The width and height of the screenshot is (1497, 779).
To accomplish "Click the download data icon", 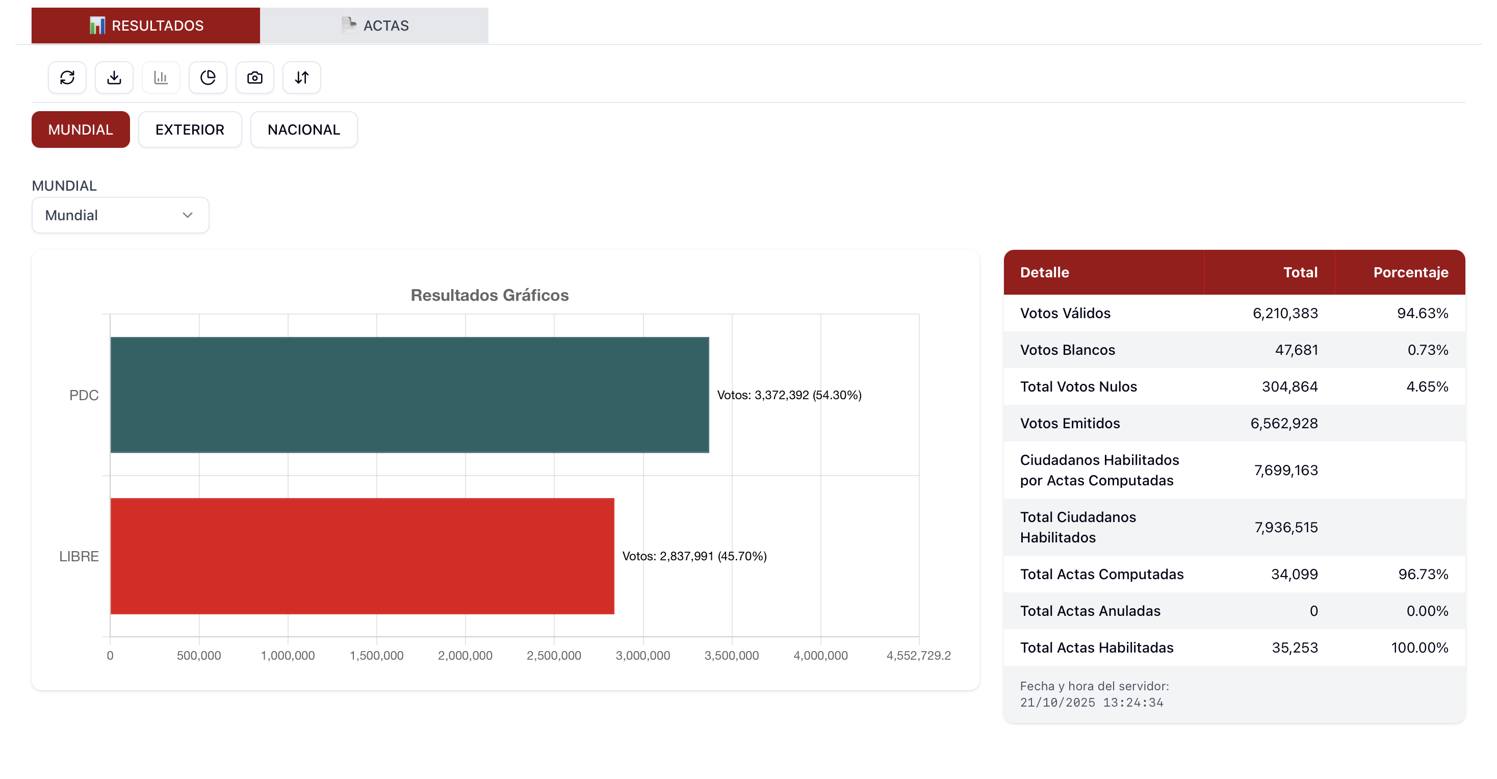I will [x=114, y=77].
